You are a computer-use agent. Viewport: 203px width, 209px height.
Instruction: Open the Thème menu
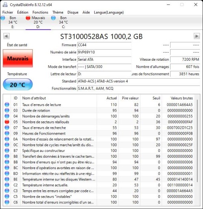pos(58,12)
